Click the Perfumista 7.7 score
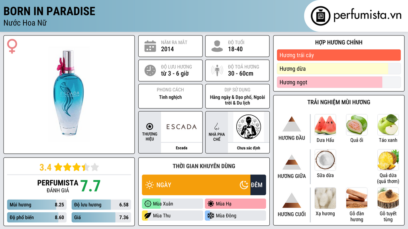Screen dimensions: 408x229 pyautogui.click(x=90, y=186)
